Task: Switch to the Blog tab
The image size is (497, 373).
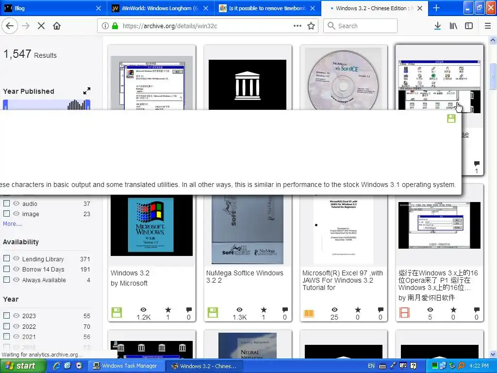Action: [53, 8]
